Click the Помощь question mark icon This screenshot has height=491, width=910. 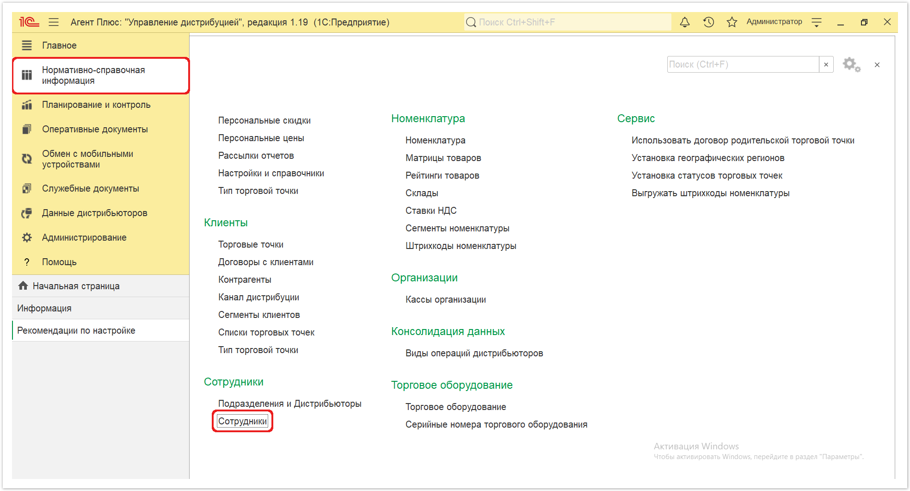pyautogui.click(x=27, y=262)
